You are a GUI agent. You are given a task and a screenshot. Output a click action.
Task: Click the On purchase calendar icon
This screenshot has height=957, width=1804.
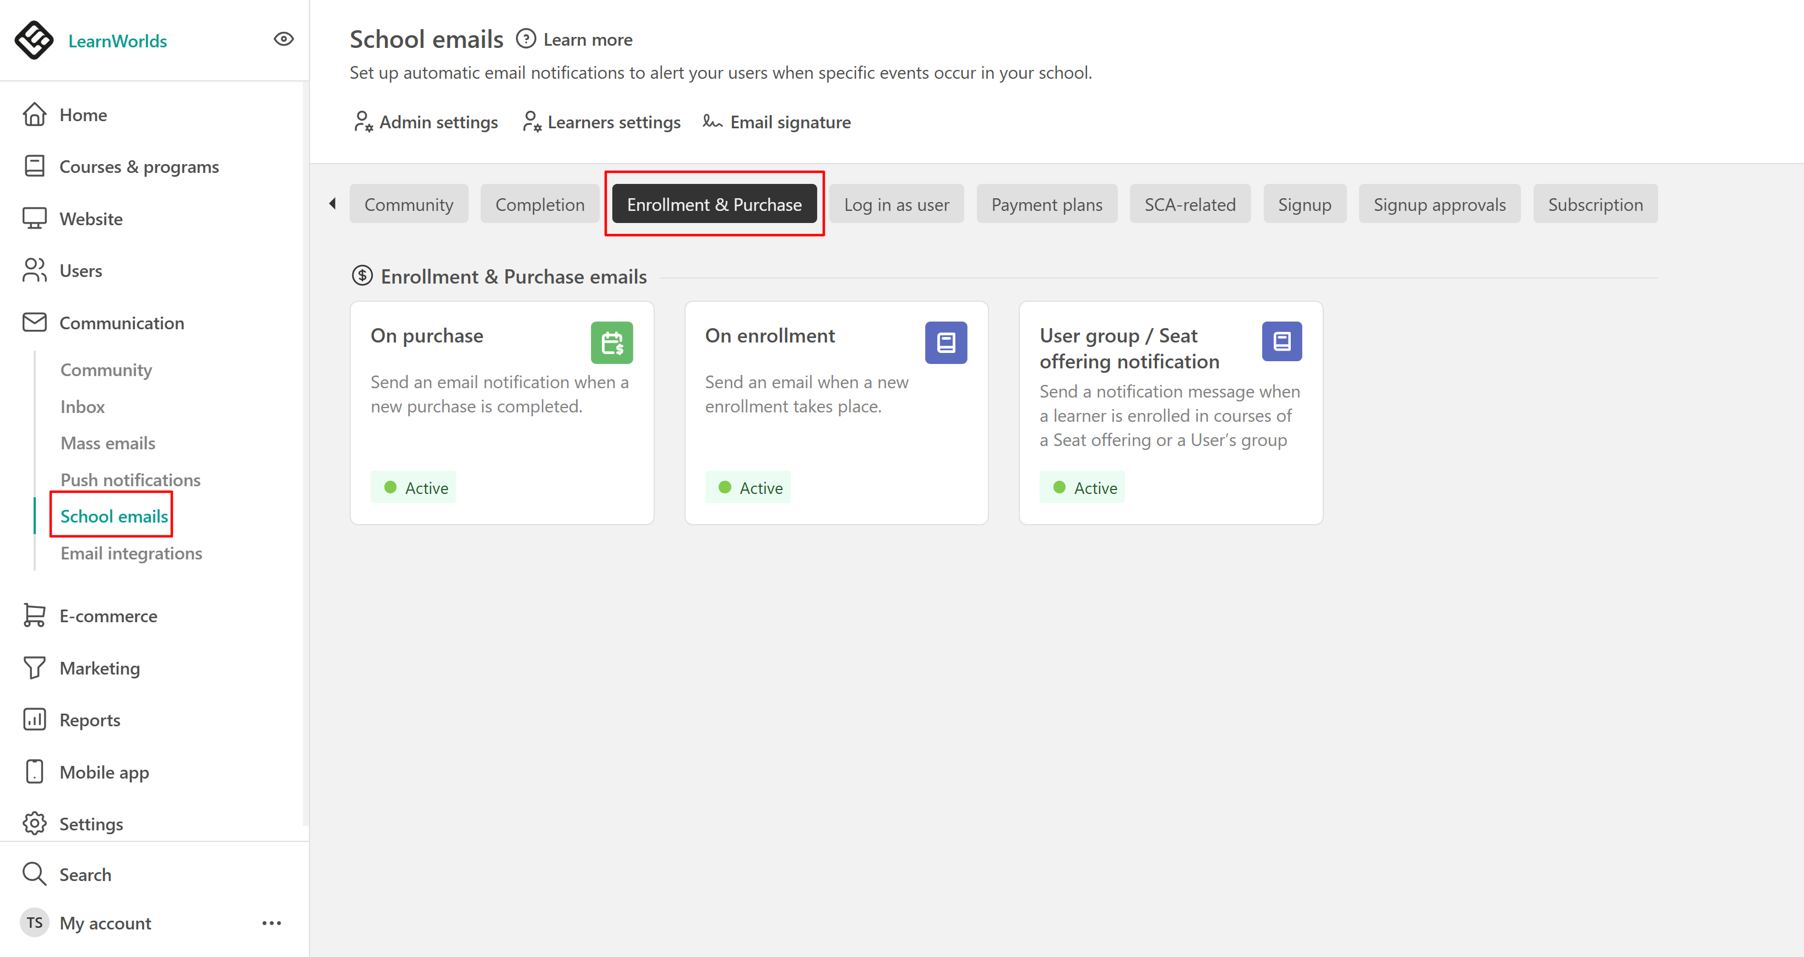point(611,342)
